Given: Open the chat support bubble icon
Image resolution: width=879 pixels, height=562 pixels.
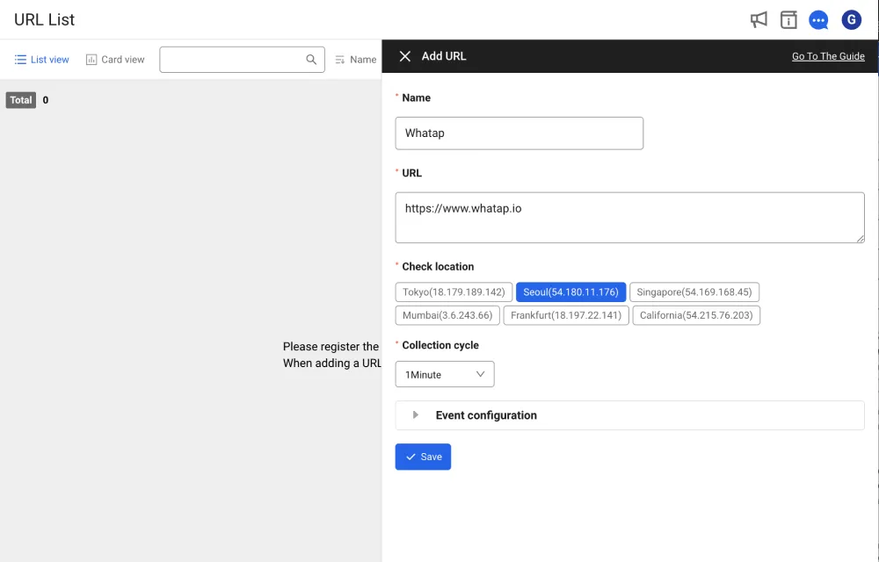Looking at the screenshot, I should point(818,20).
